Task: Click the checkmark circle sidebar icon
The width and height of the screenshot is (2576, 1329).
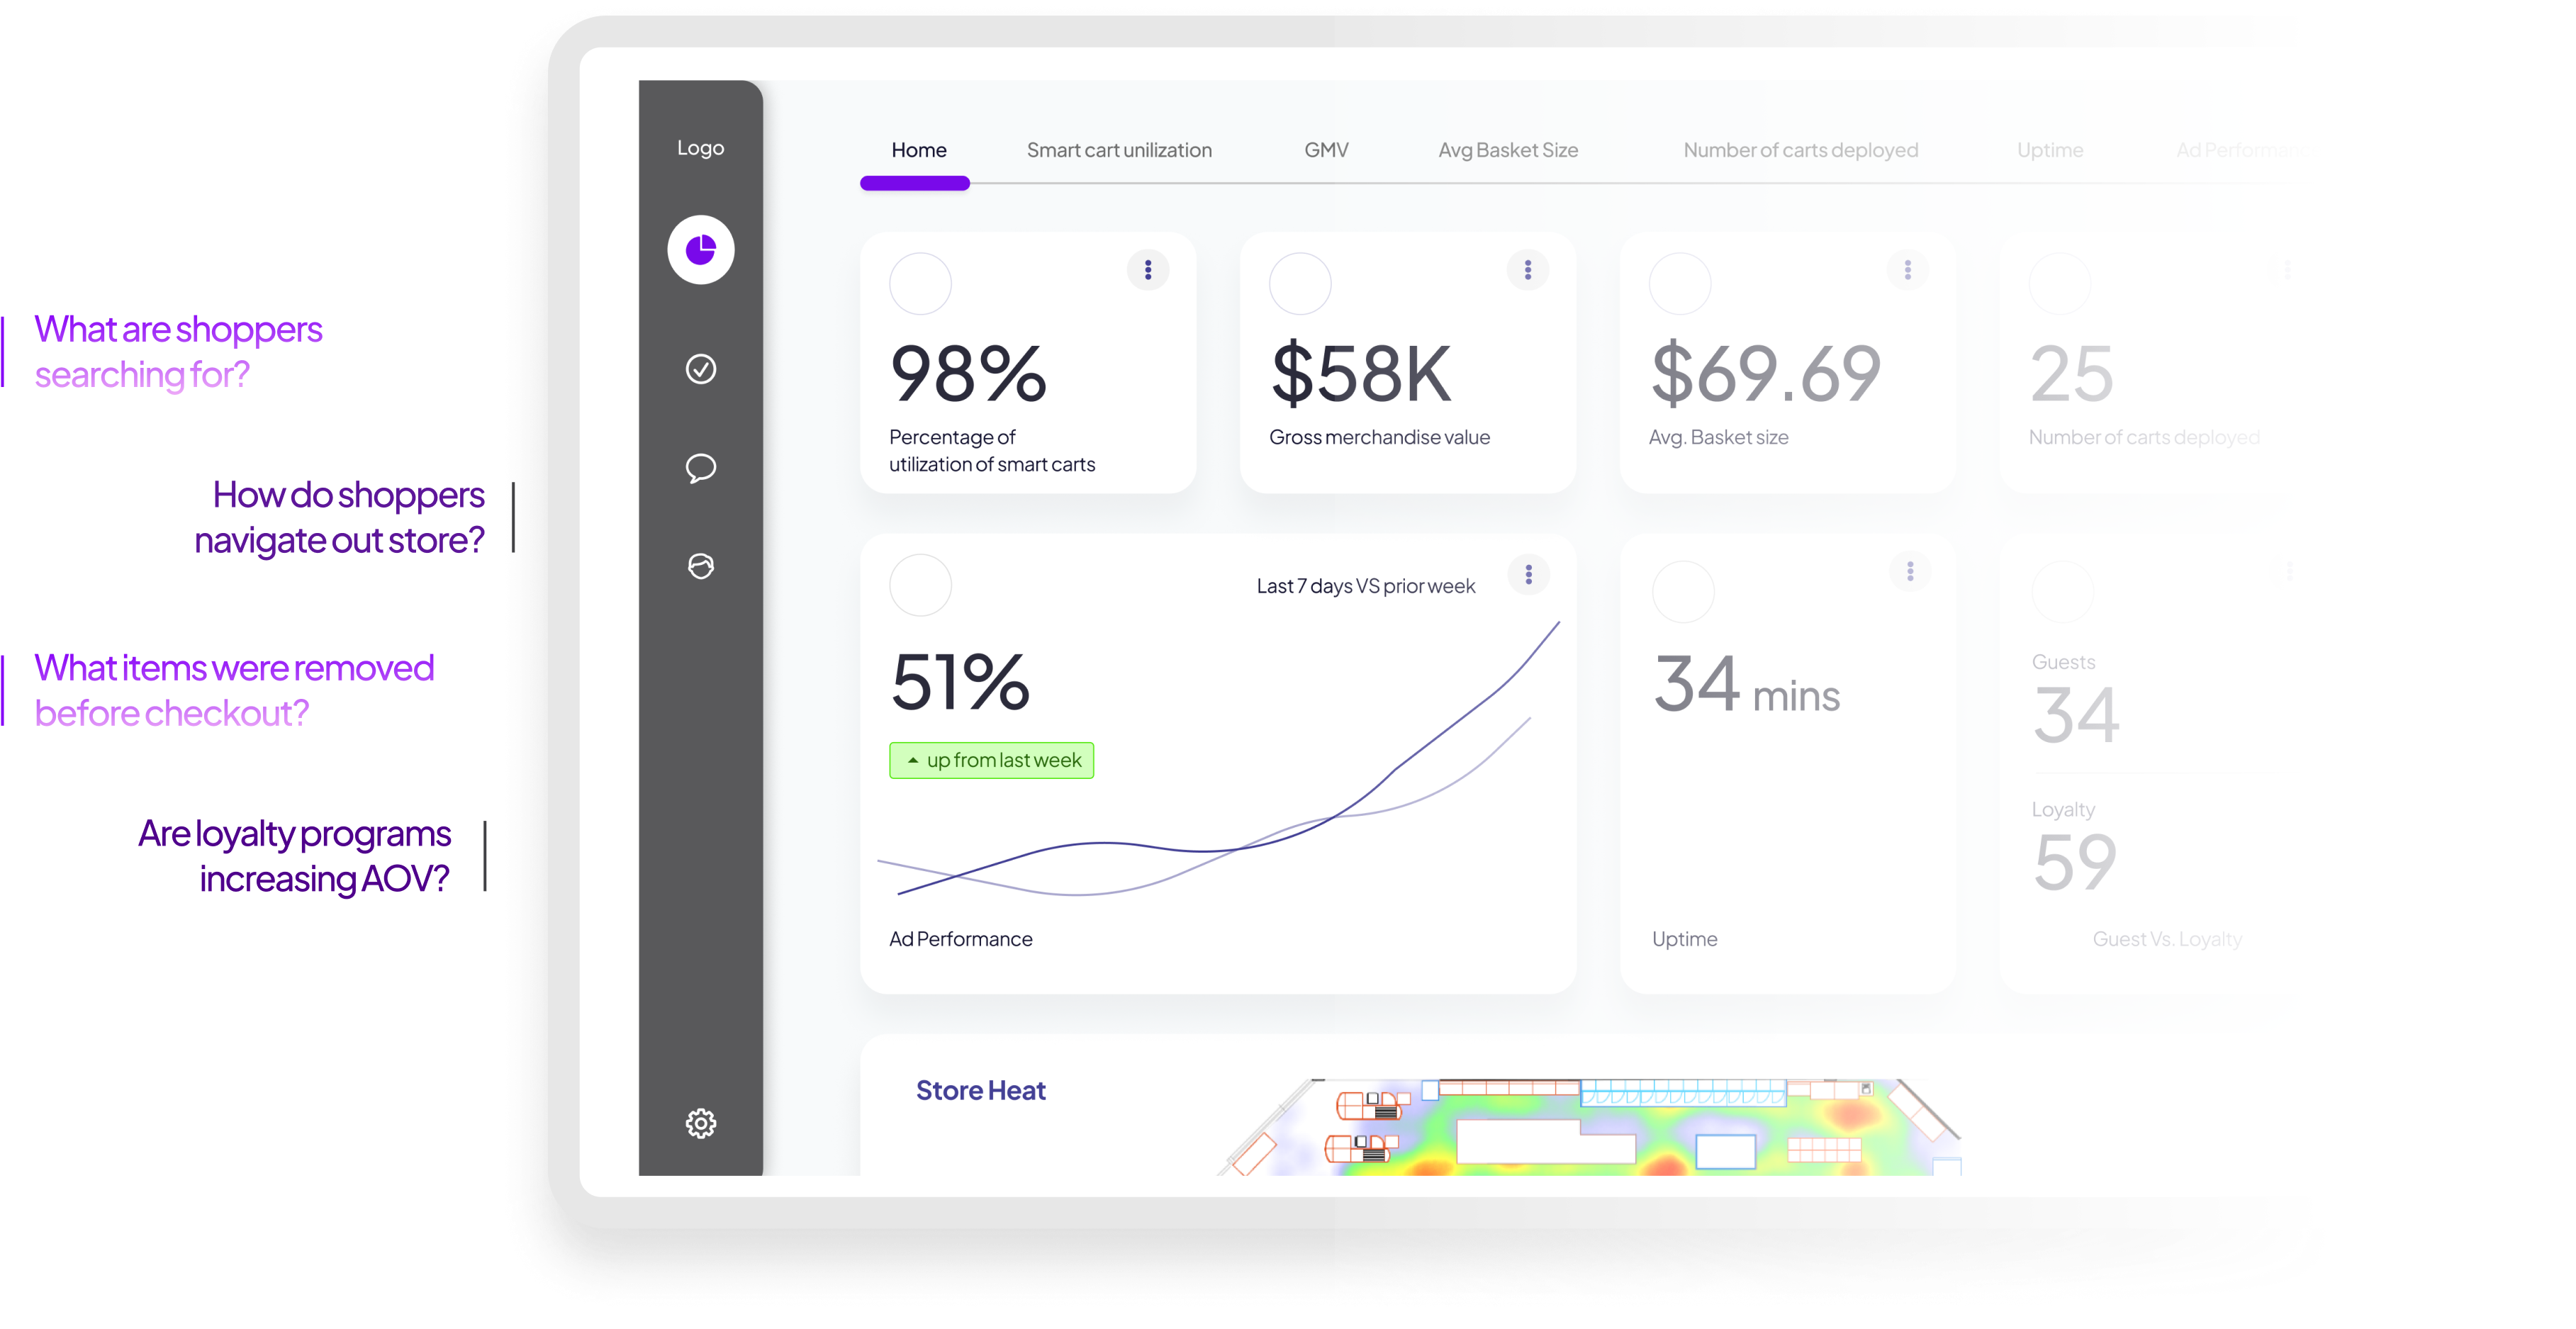Action: (x=700, y=369)
